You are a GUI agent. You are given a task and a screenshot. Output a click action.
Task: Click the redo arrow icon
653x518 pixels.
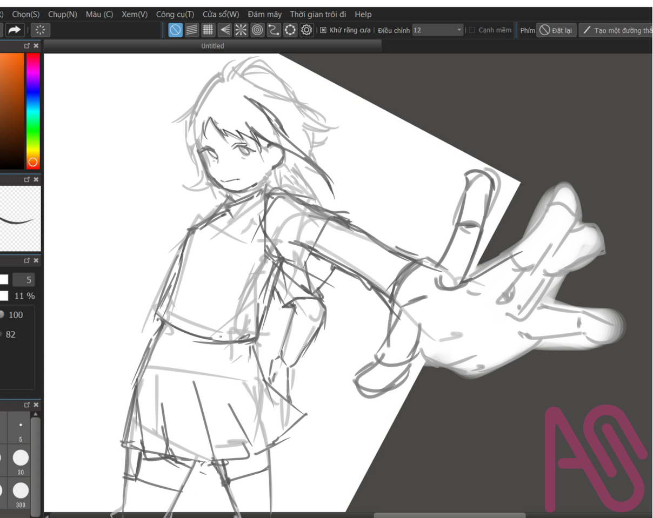(x=15, y=30)
